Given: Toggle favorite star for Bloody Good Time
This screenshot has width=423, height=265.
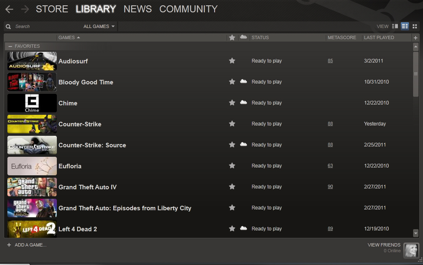Looking at the screenshot, I should (x=232, y=81).
